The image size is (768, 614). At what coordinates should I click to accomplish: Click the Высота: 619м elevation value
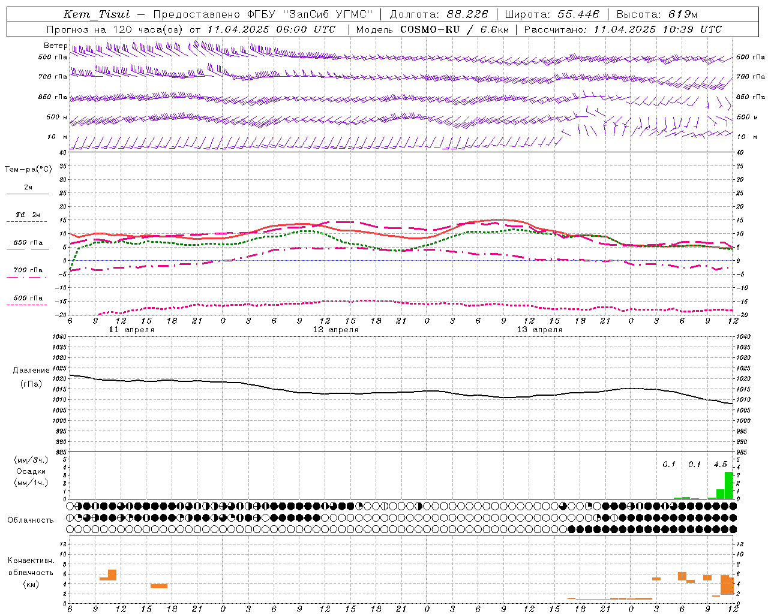pyautogui.click(x=656, y=14)
